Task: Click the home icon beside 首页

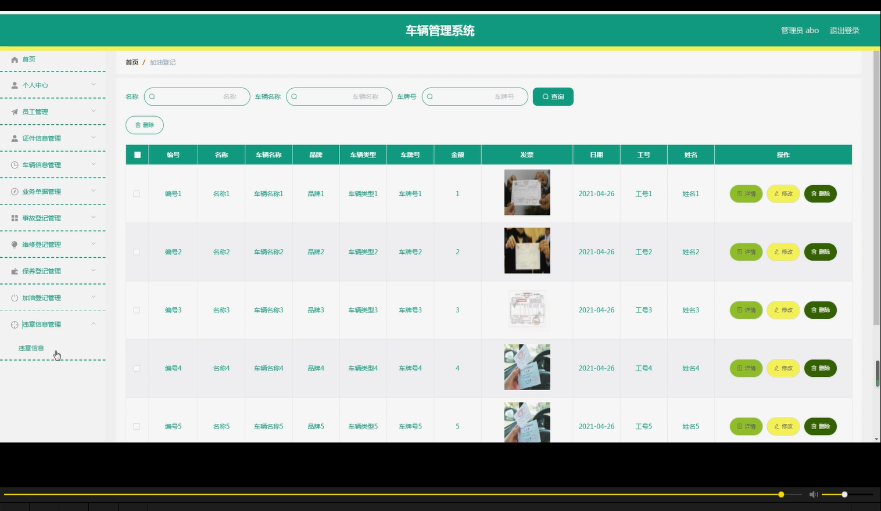Action: coord(14,59)
